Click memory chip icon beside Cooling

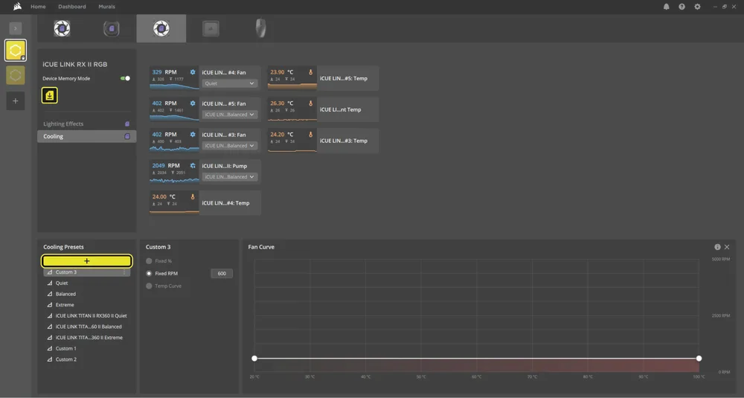coord(127,136)
